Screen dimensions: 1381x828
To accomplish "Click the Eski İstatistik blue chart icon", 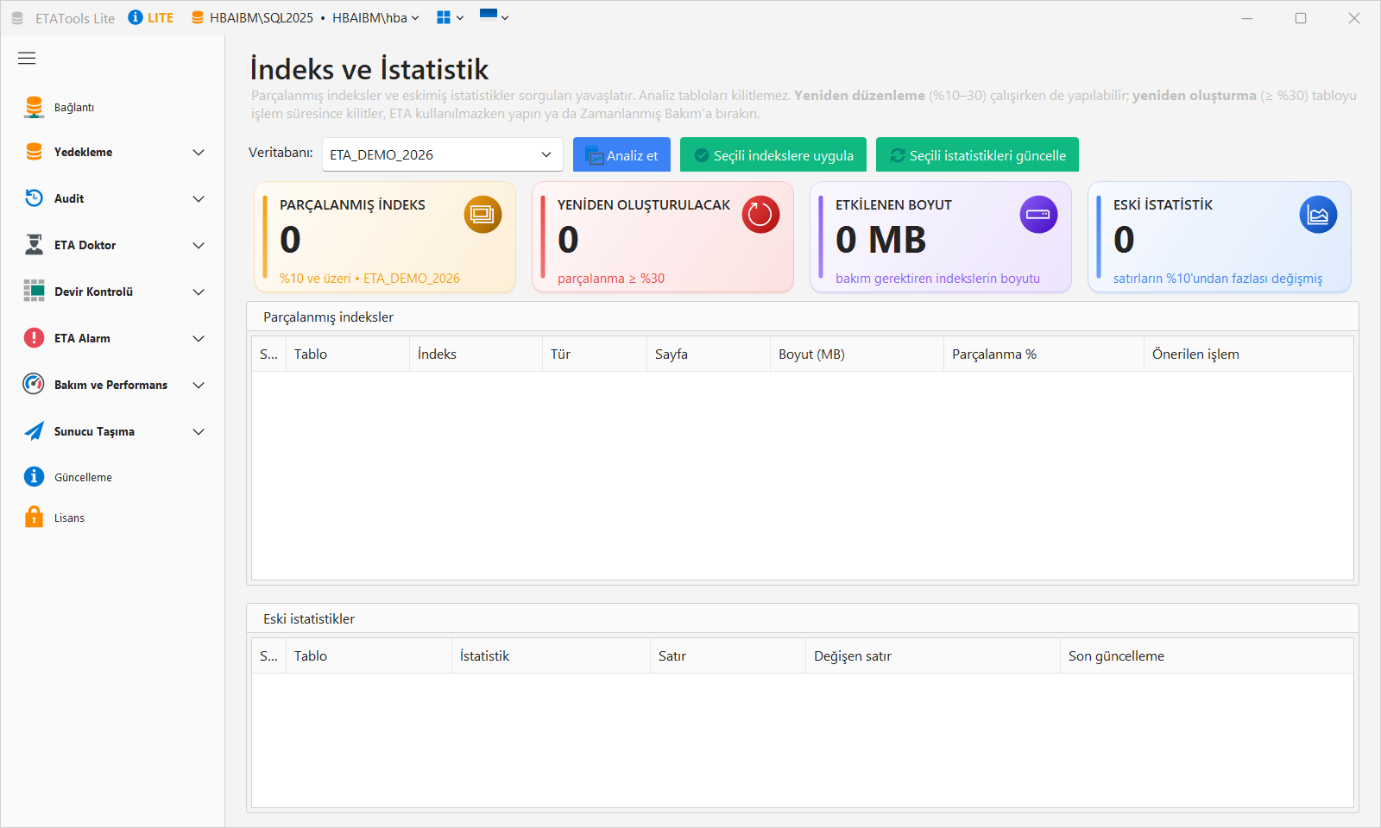I will tap(1318, 215).
